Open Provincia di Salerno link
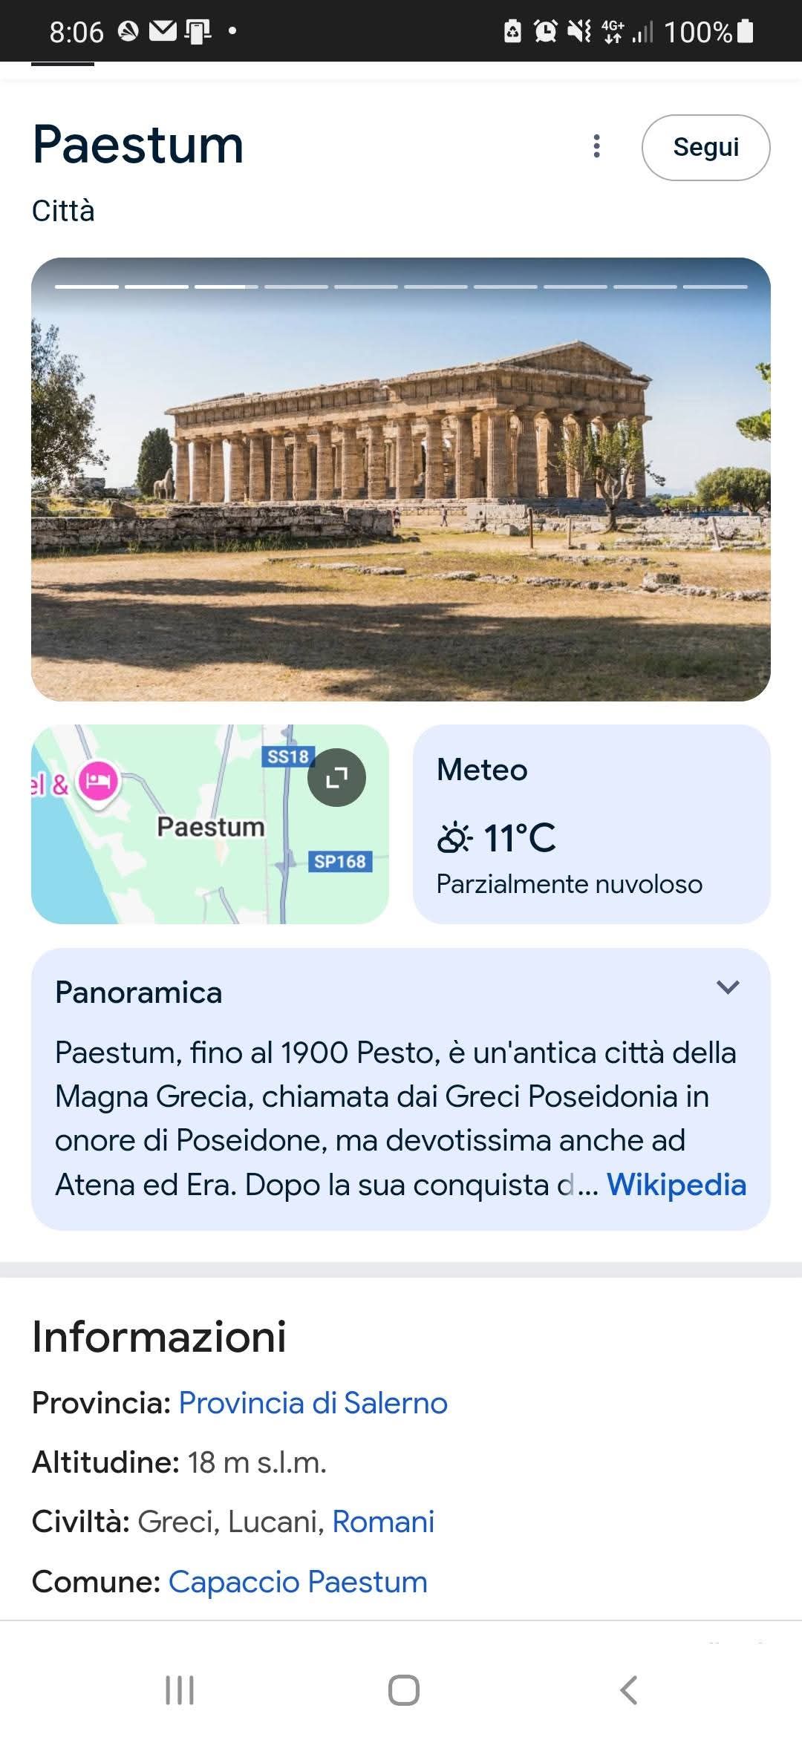 tap(313, 1403)
